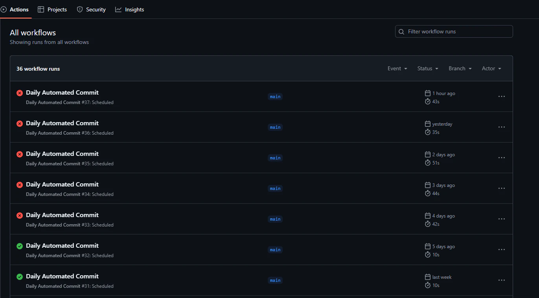
Task: Click the "5 days ago" timestamp
Action: (443, 247)
